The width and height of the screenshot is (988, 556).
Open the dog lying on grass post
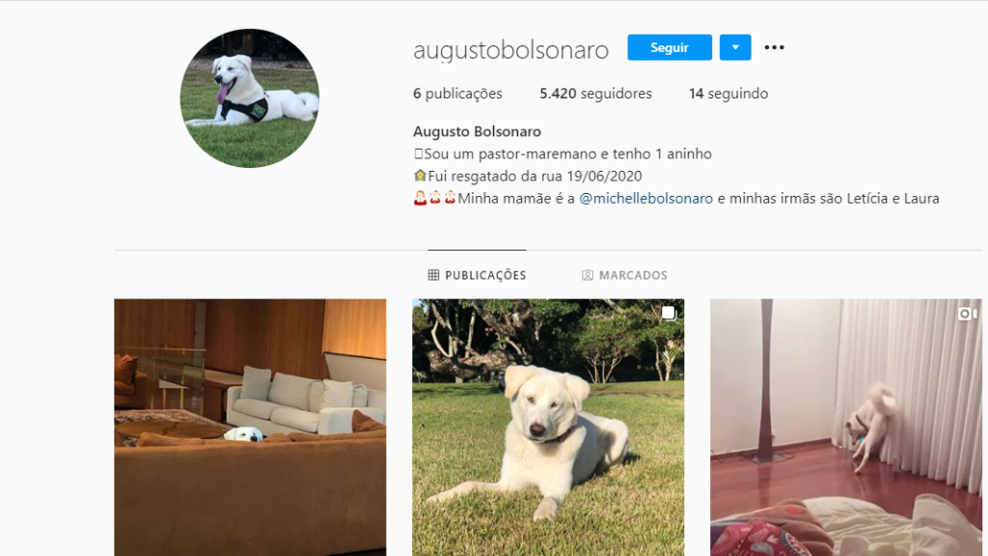(x=548, y=428)
